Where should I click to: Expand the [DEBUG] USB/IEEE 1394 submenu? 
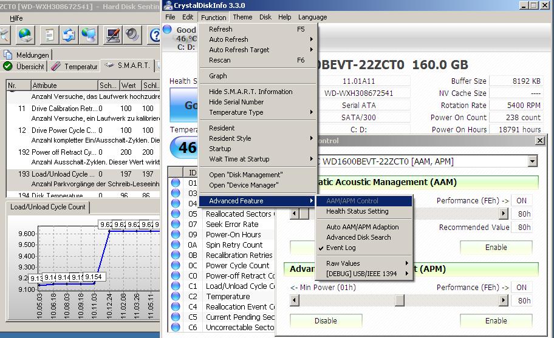pos(364,274)
